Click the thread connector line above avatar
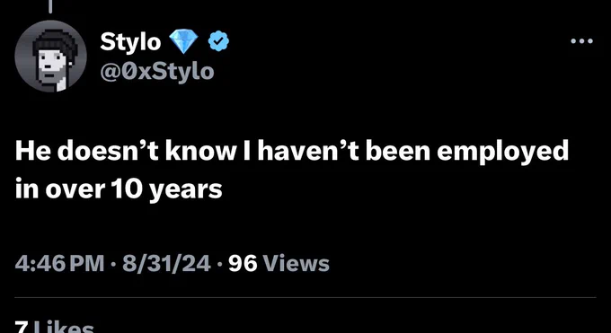 [x=50, y=6]
